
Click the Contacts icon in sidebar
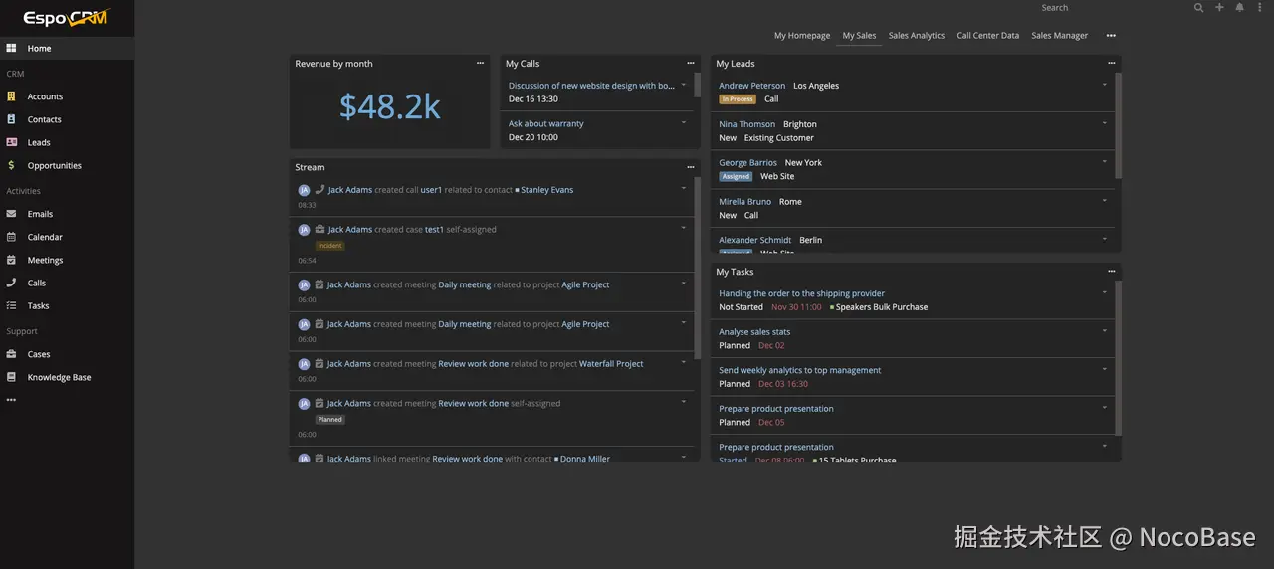tap(11, 119)
